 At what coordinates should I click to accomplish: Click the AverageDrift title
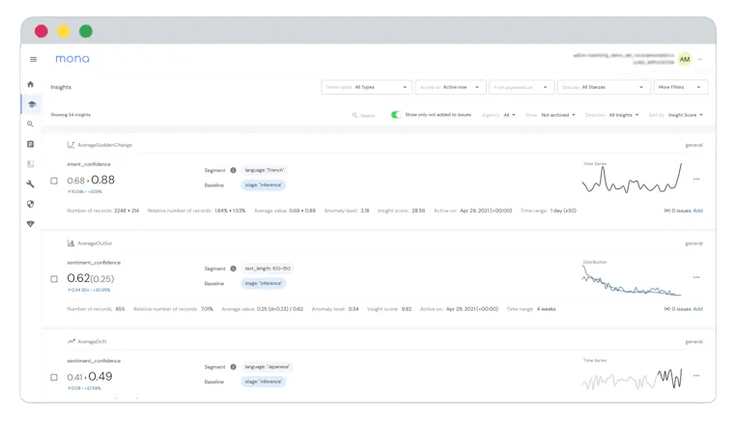point(92,342)
